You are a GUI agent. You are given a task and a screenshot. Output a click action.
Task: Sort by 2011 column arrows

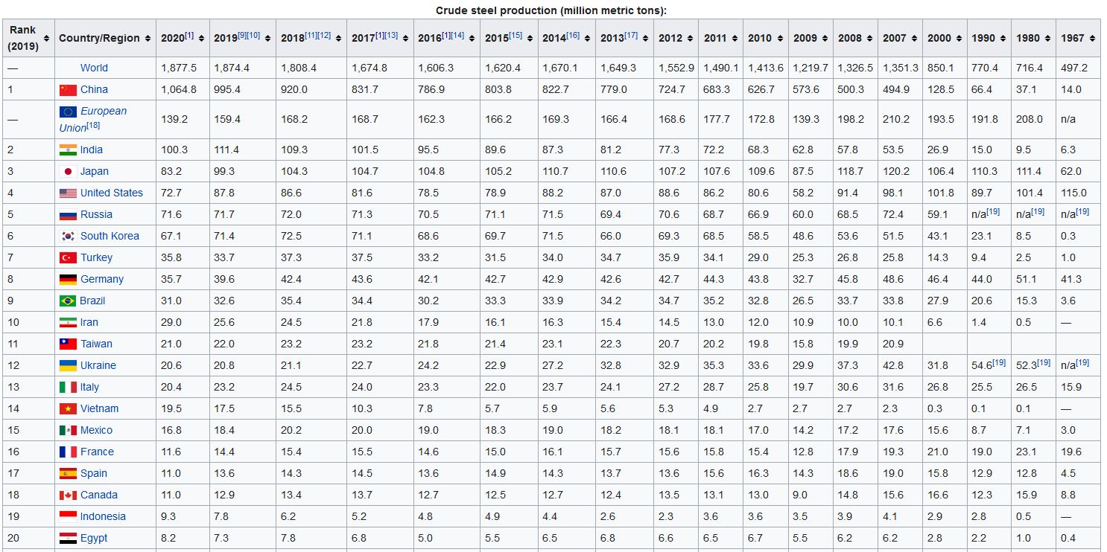(735, 38)
